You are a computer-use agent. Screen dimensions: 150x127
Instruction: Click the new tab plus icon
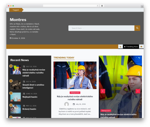click(x=142, y=7)
